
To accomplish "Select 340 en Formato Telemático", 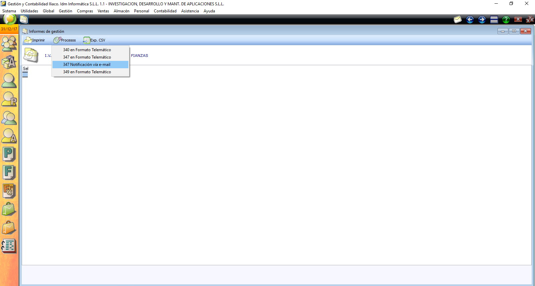I will pos(90,50).
